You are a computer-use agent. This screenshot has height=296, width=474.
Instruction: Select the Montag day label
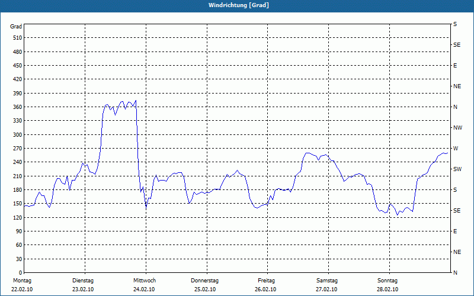[x=22, y=281]
